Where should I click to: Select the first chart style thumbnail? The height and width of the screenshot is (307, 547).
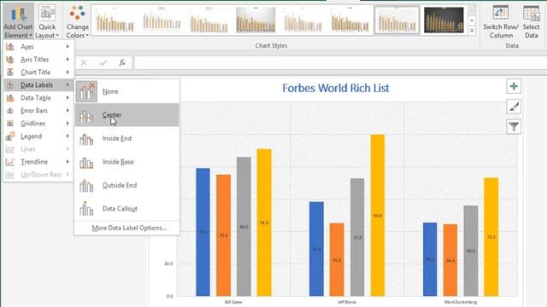pos(115,20)
